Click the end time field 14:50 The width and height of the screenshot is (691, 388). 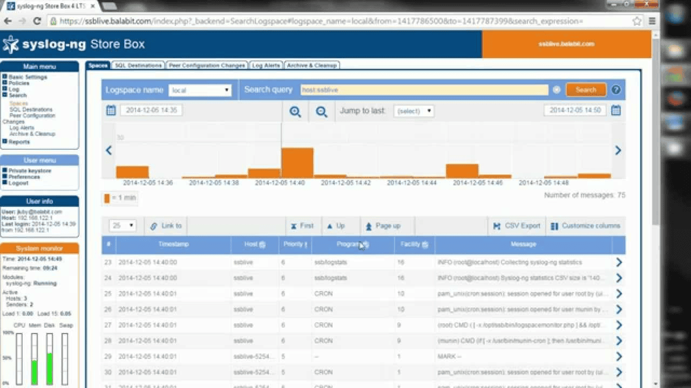click(575, 110)
